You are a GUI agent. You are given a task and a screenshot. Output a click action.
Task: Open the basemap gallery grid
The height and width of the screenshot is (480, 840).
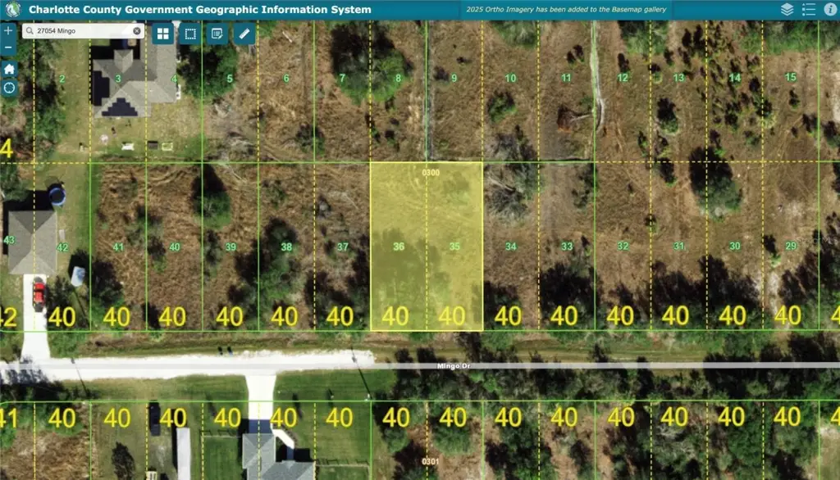(x=163, y=34)
